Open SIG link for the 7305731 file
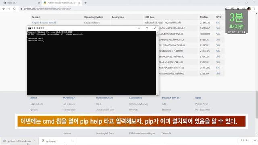The image size is (258, 145). pyautogui.click(x=218, y=62)
